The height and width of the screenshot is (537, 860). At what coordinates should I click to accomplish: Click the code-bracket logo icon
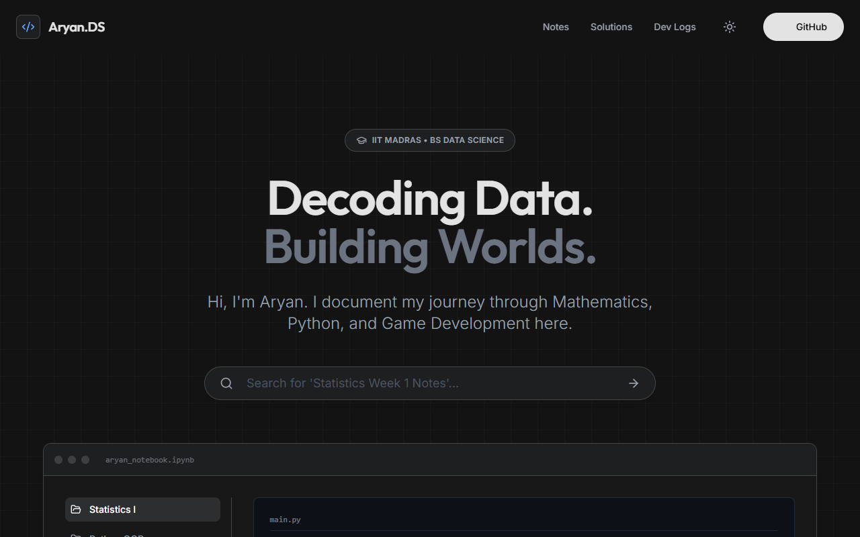(x=28, y=27)
